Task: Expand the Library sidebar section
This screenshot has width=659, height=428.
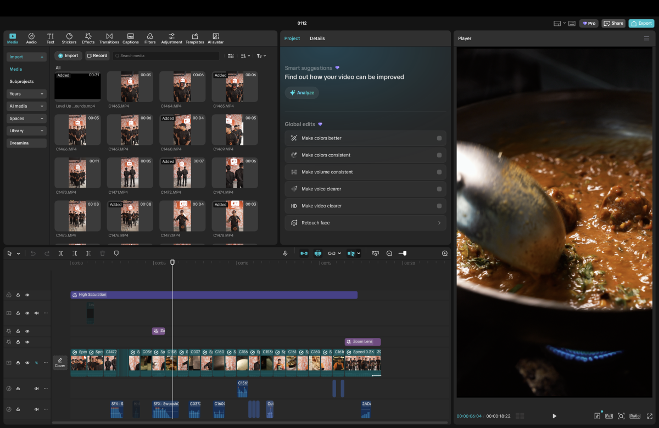Action: coord(26,131)
